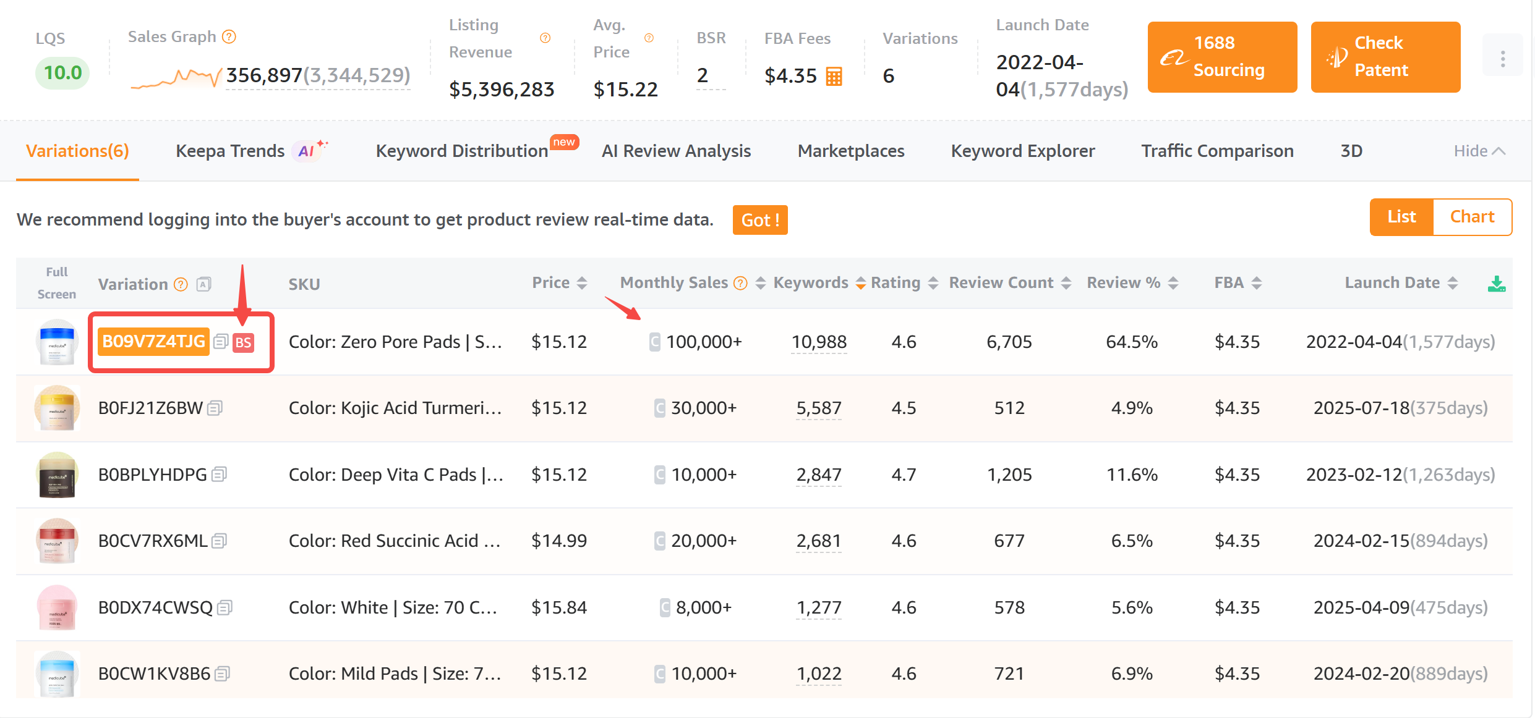The image size is (1535, 718).
Task: Open the Marketplaces tab
Action: pyautogui.click(x=851, y=151)
